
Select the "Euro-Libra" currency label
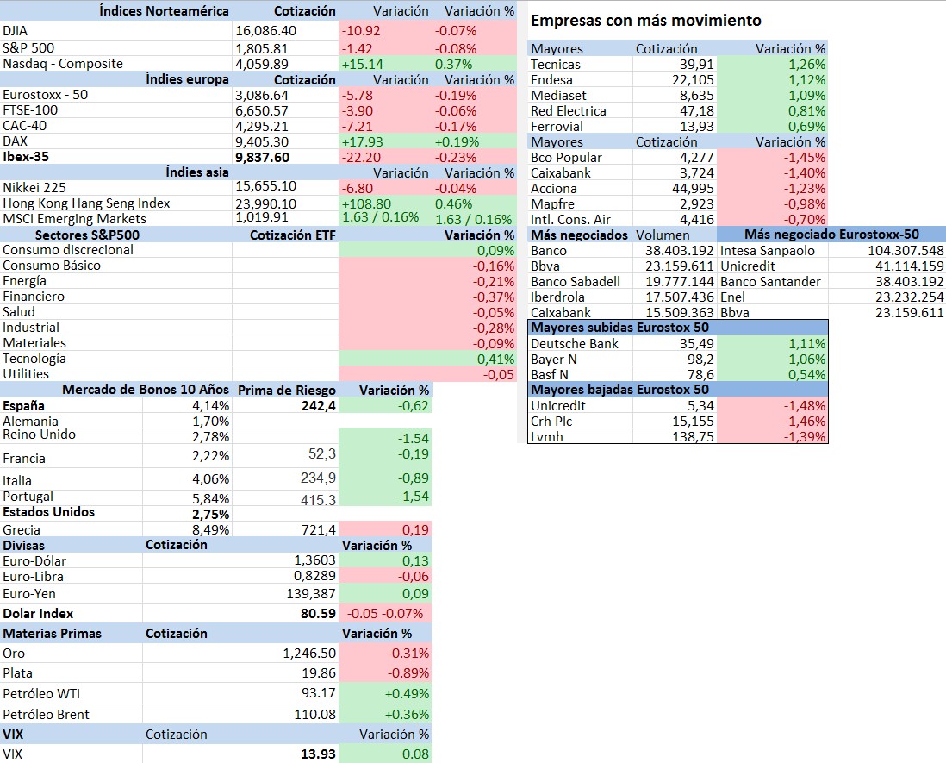[x=34, y=577]
